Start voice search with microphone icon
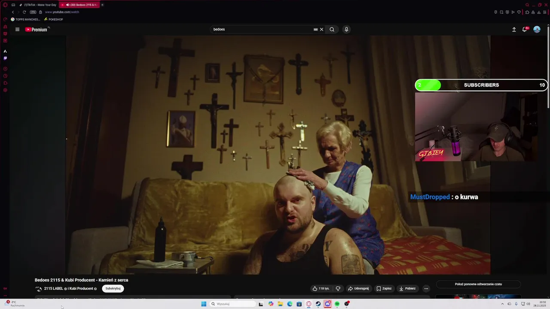The height and width of the screenshot is (309, 550). tap(346, 30)
